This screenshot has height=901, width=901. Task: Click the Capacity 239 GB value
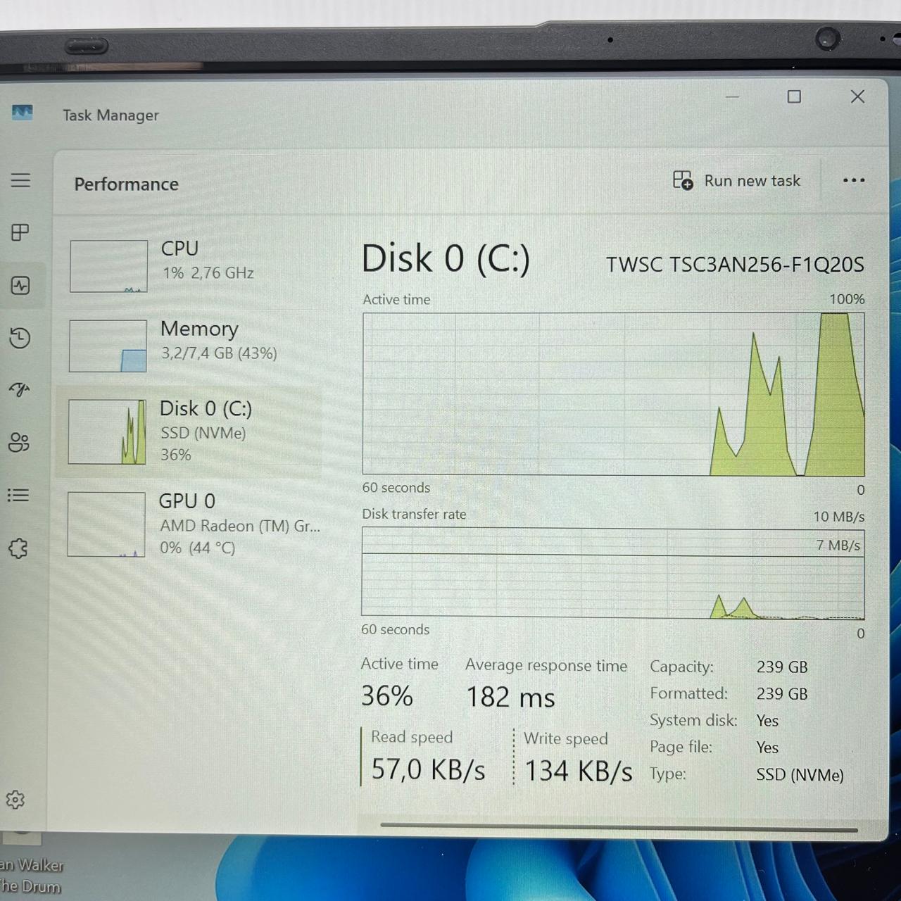(782, 667)
